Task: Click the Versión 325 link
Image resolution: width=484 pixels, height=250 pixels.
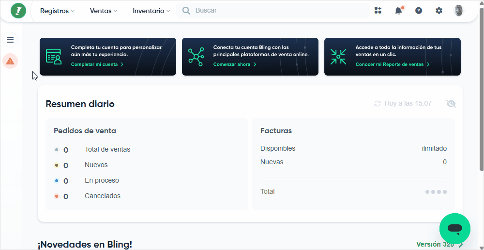Action: click(x=439, y=245)
